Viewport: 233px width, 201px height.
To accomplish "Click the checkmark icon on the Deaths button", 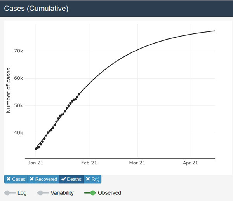I will [63, 179].
